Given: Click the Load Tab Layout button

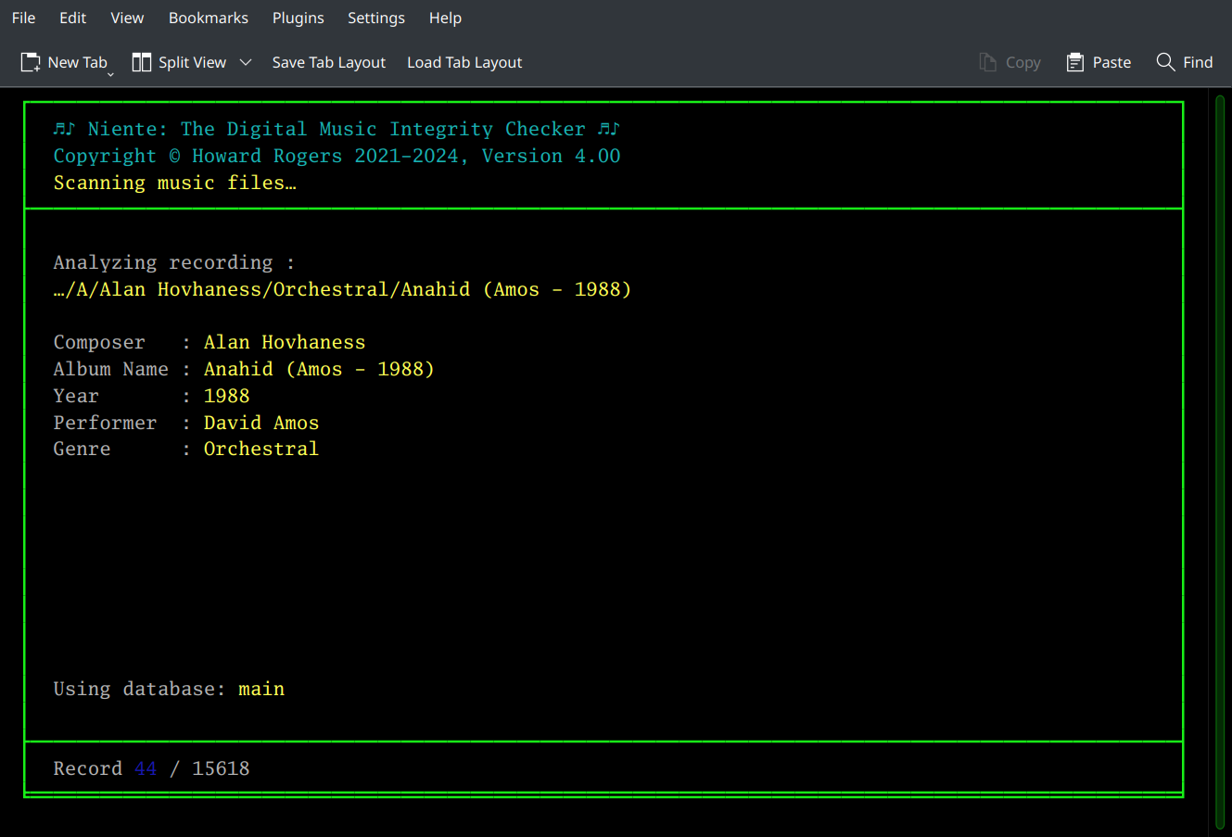Looking at the screenshot, I should [x=464, y=62].
